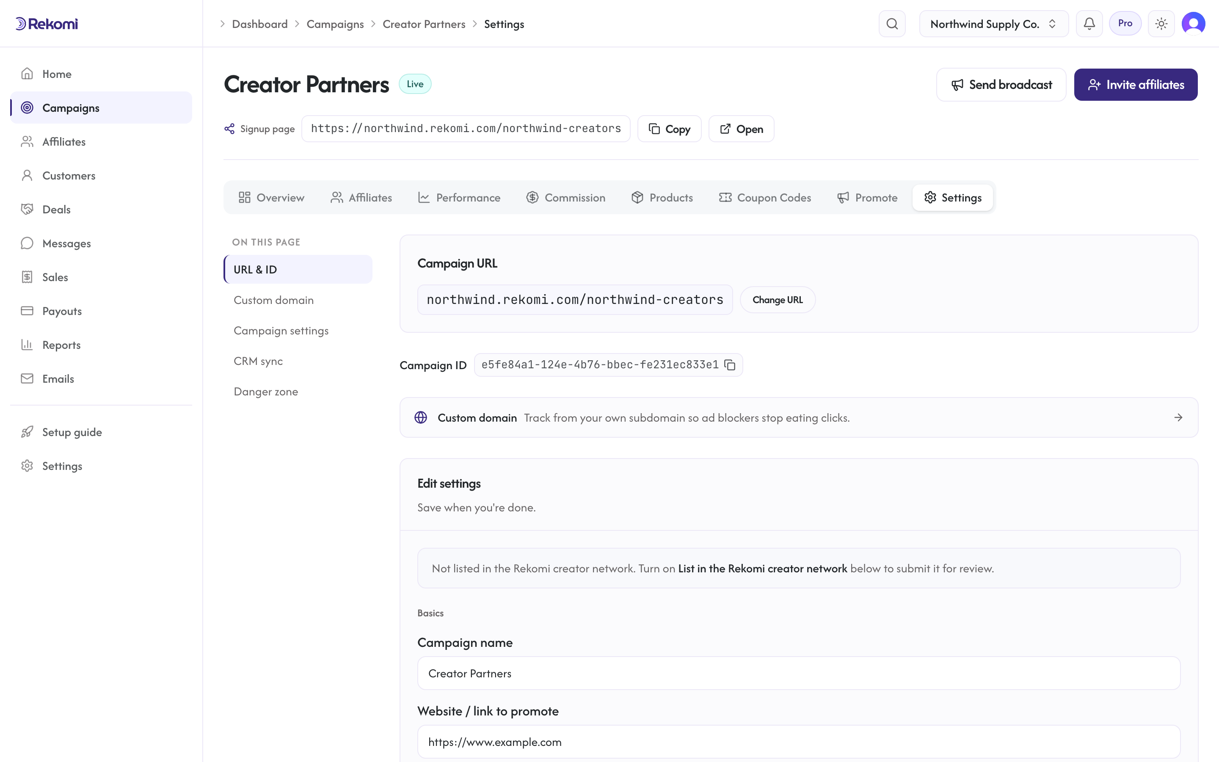Jump to Custom domain section link
Viewport: 1219px width, 762px height.
click(x=298, y=300)
